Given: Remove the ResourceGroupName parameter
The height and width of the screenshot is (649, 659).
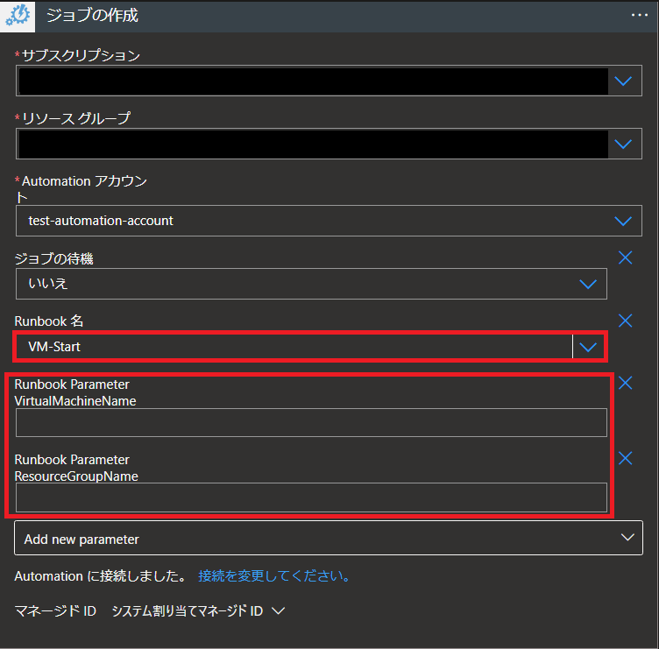Looking at the screenshot, I should (x=625, y=458).
